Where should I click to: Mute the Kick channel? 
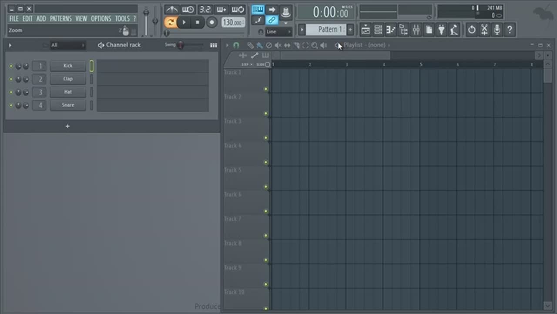[11, 66]
